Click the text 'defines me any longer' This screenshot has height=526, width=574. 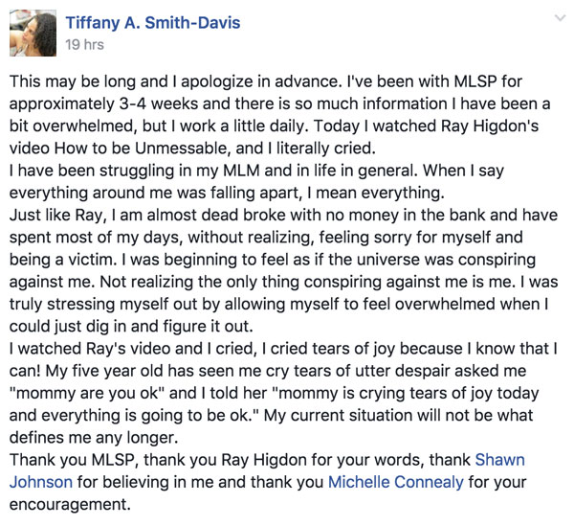coord(94,437)
